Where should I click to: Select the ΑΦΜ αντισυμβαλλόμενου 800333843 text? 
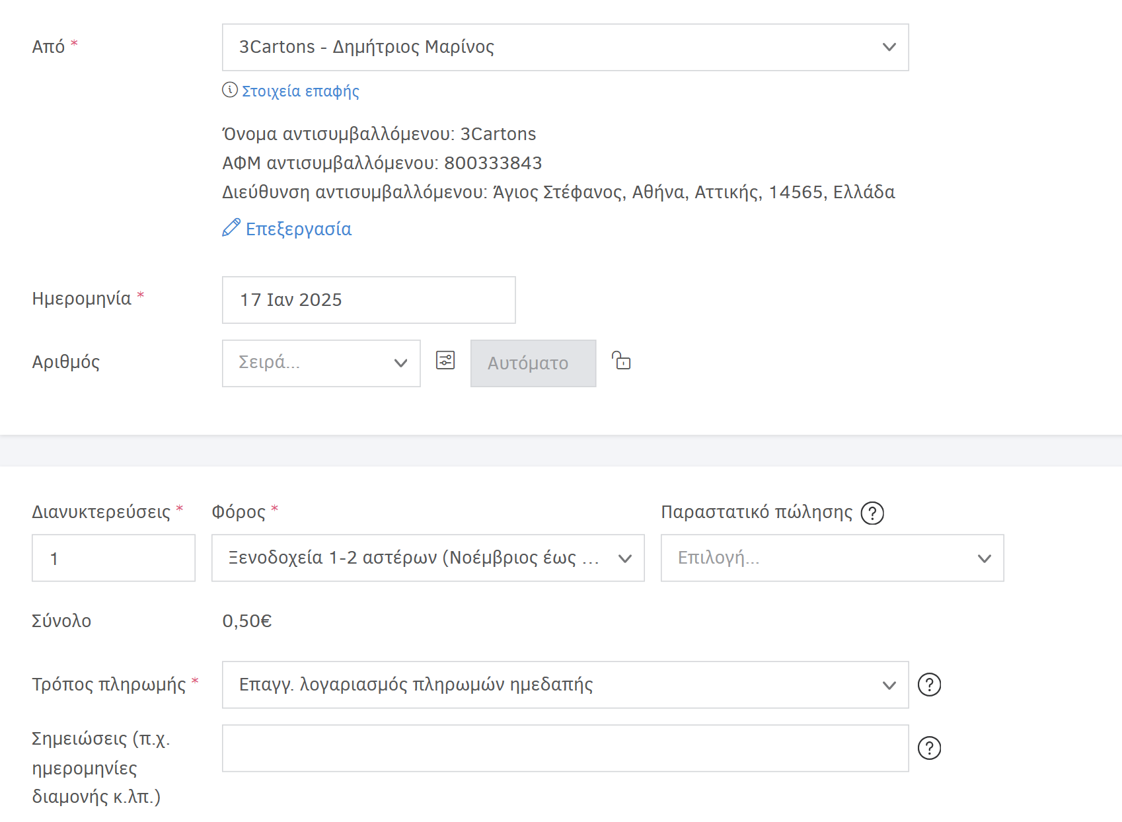[382, 163]
